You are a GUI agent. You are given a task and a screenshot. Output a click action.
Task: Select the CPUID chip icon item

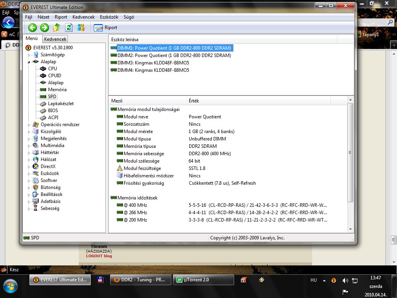[x=43, y=76]
